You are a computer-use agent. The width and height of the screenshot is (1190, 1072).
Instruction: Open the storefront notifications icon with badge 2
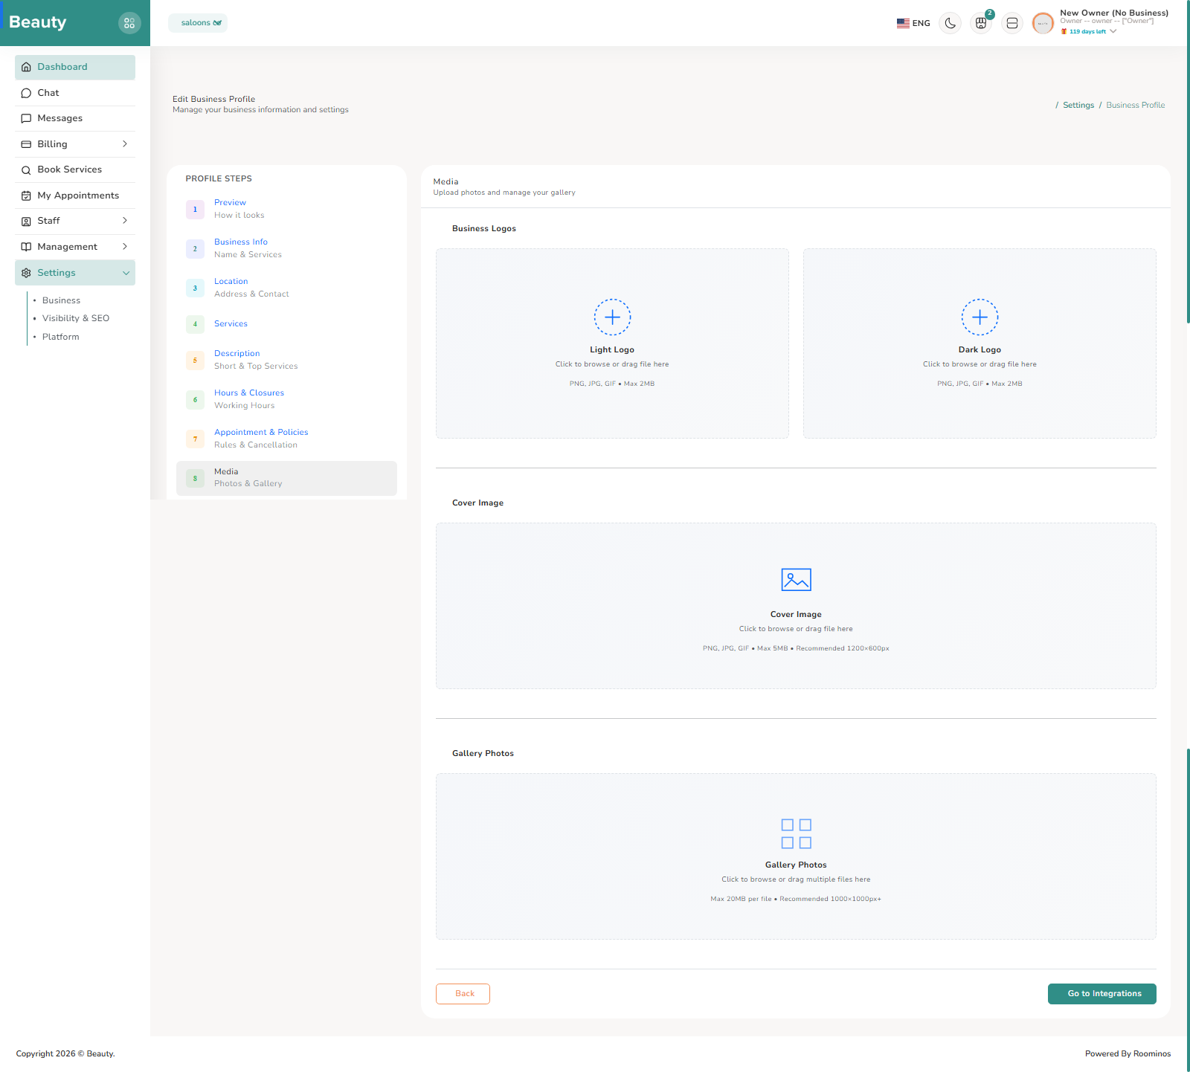[980, 23]
